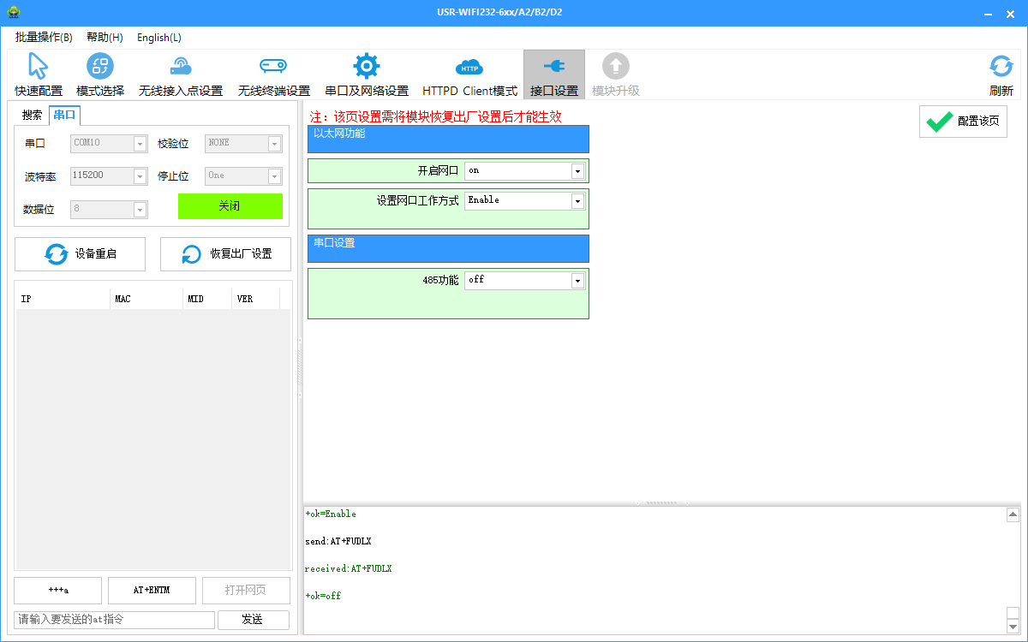1028x642 pixels.
Task: Click the MID column header
Action: 208,300
